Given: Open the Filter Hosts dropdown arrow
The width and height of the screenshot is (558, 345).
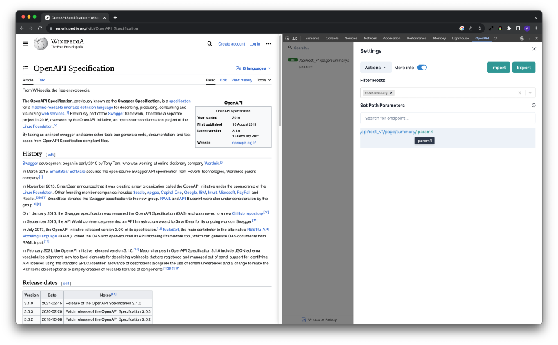Looking at the screenshot, I should tap(530, 92).
